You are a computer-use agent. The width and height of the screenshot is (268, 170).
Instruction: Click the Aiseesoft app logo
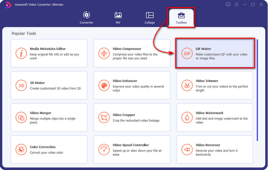coord(6,5)
